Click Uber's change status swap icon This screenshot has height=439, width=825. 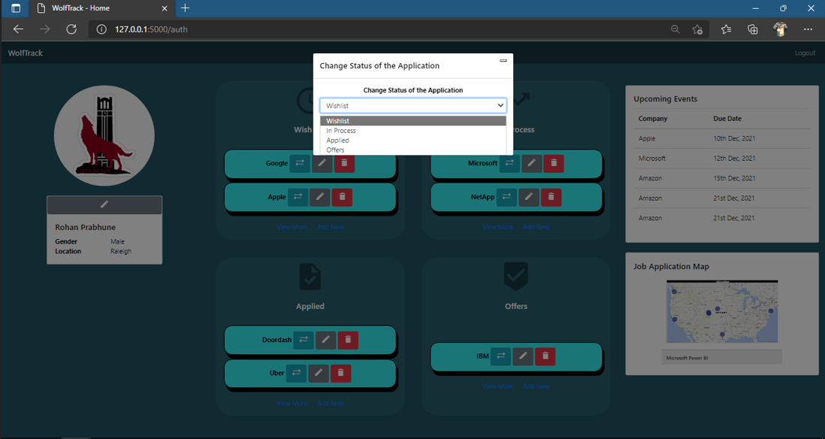click(x=296, y=373)
